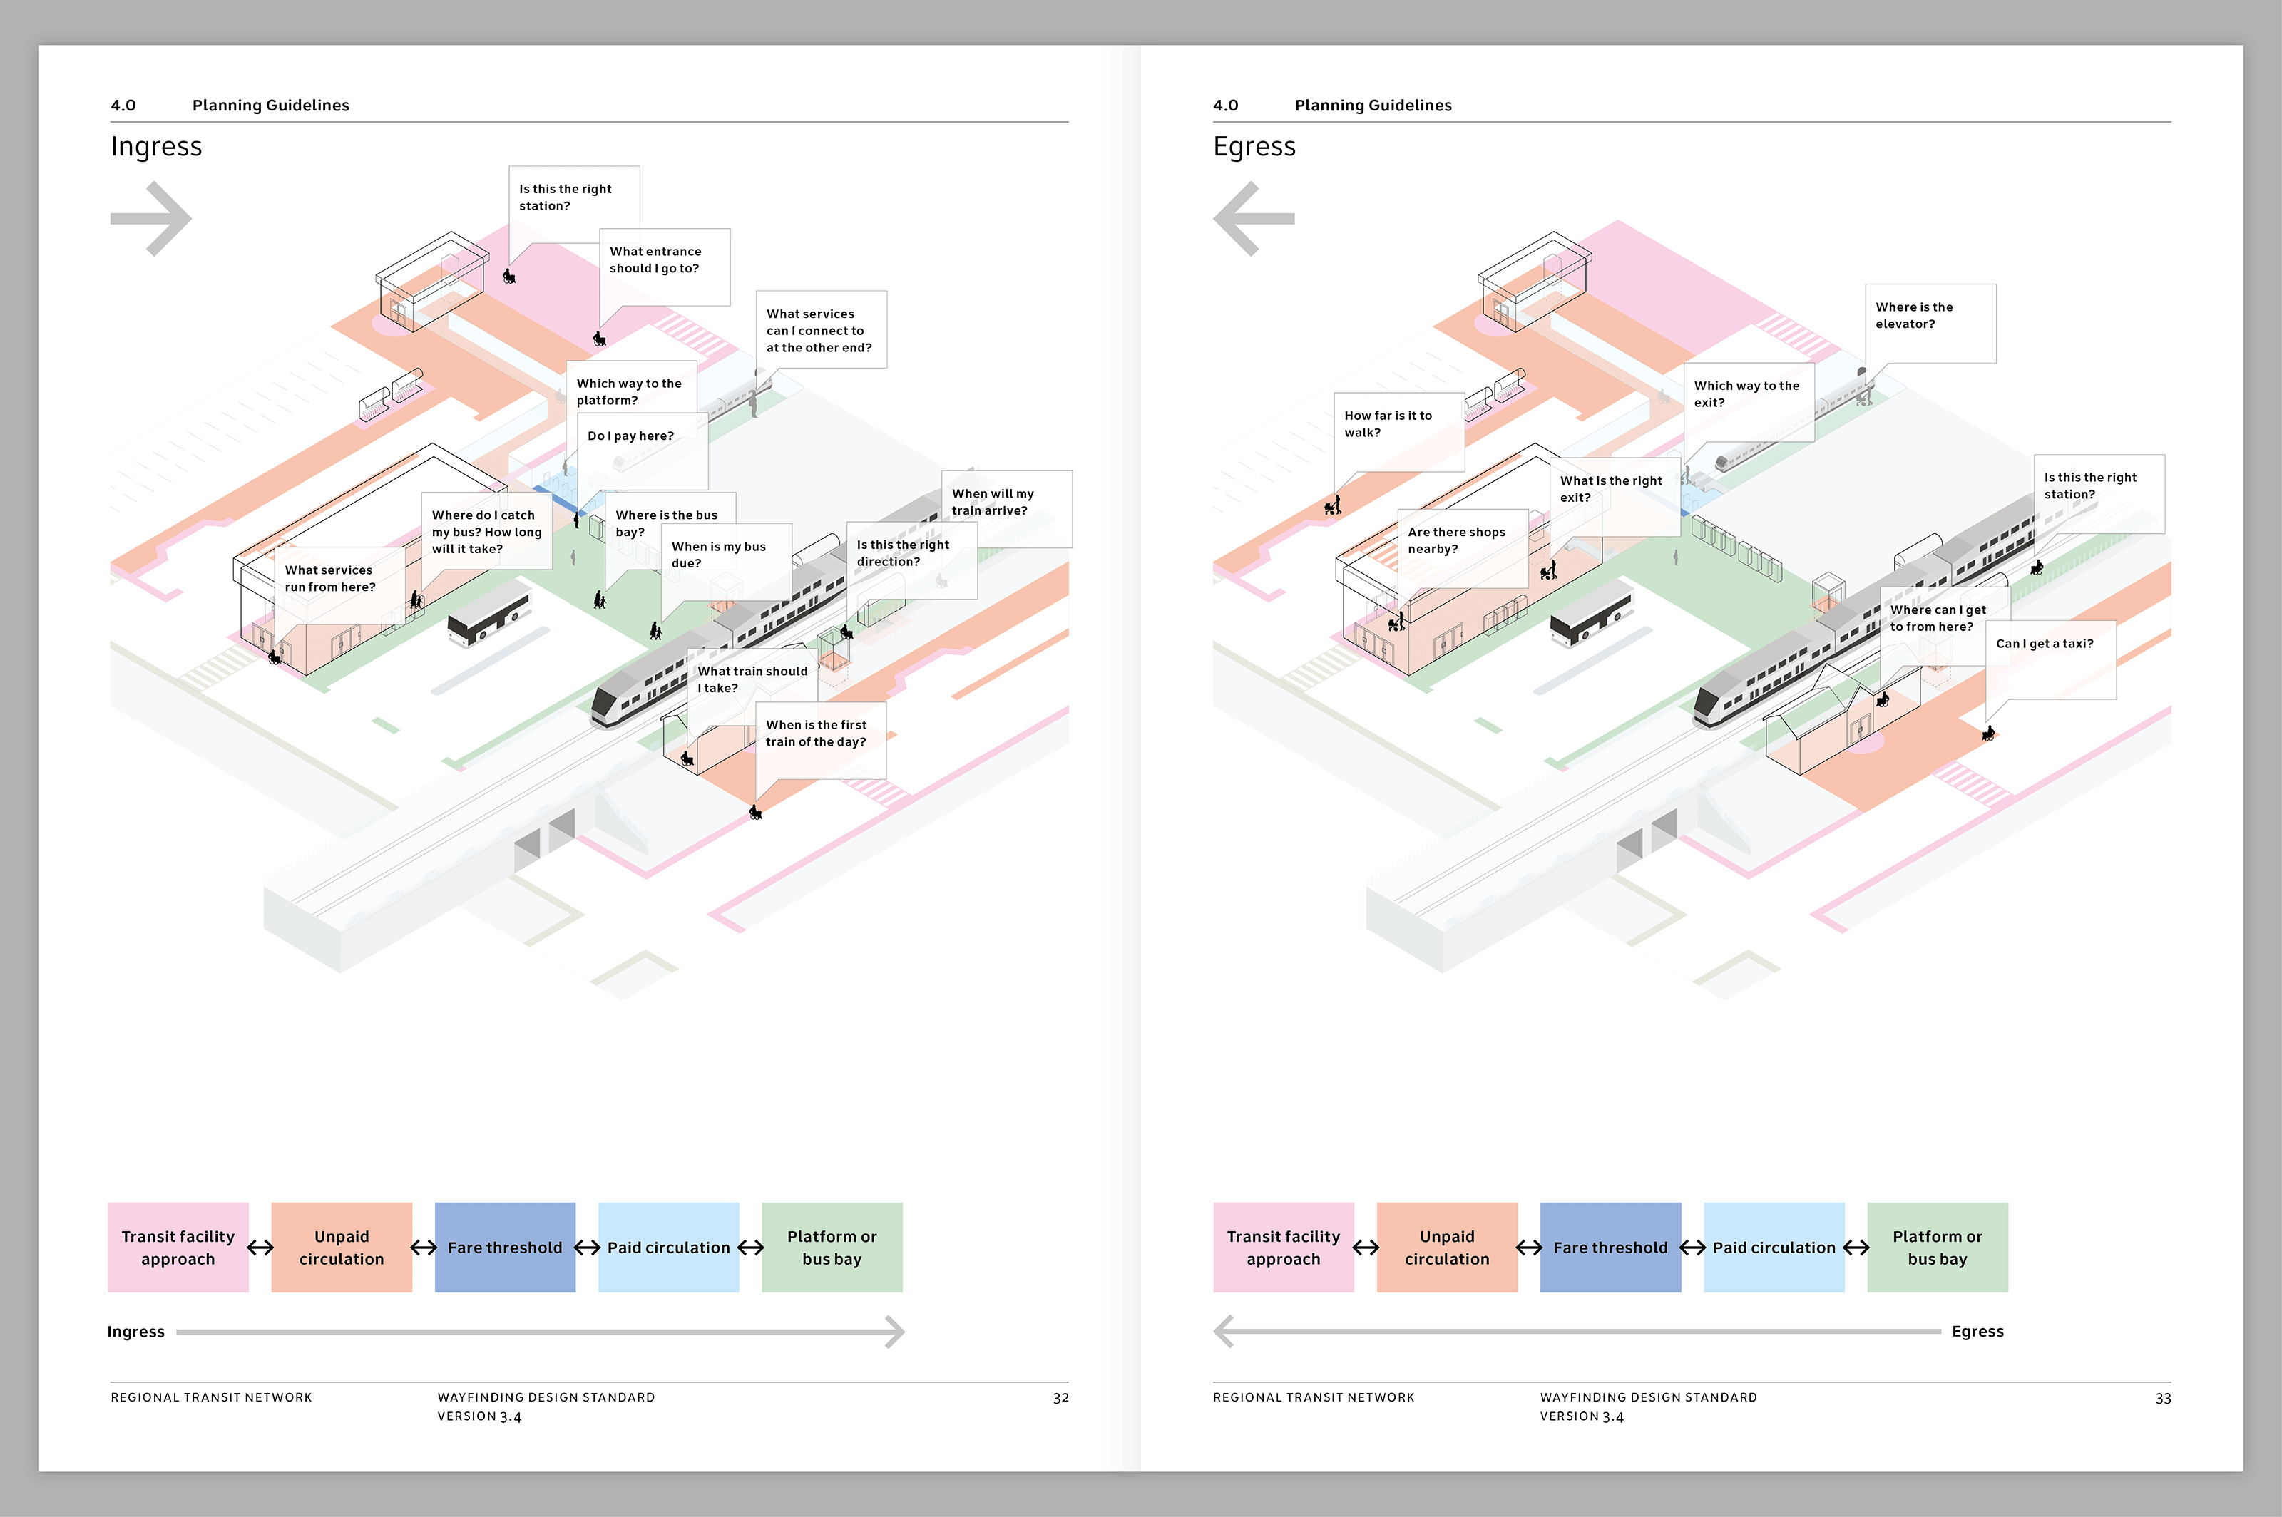Click the large Ingress right arrow icon
Screen dimensions: 2282x1517
point(152,219)
